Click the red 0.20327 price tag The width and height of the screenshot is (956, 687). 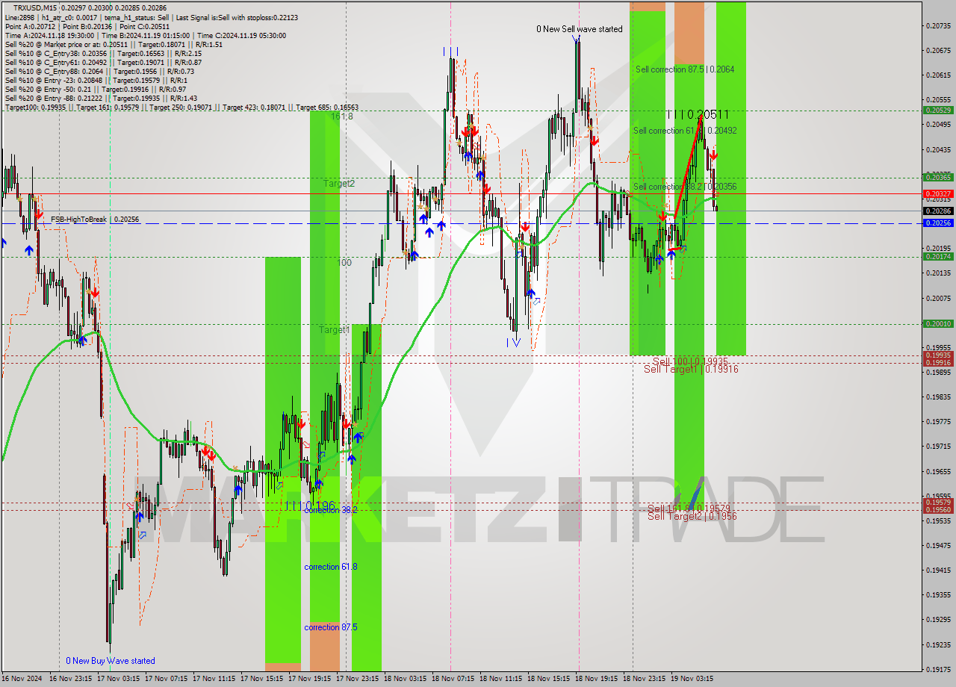pos(938,193)
